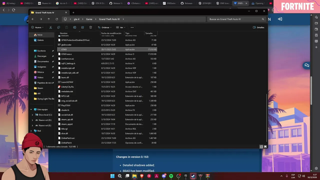This screenshot has height=180, width=320.
Task: Open Epic Games Launcher from the taskbar
Action: point(186,176)
